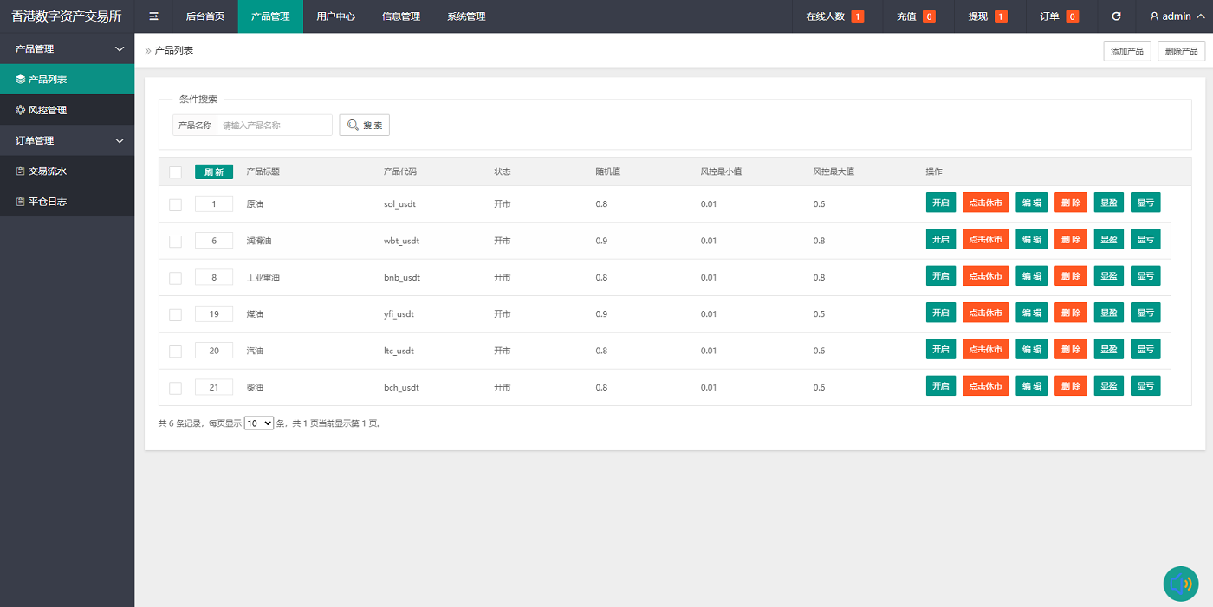This screenshot has height=607, width=1213.
Task: Open the per-page records dropdown
Action: coord(258,423)
